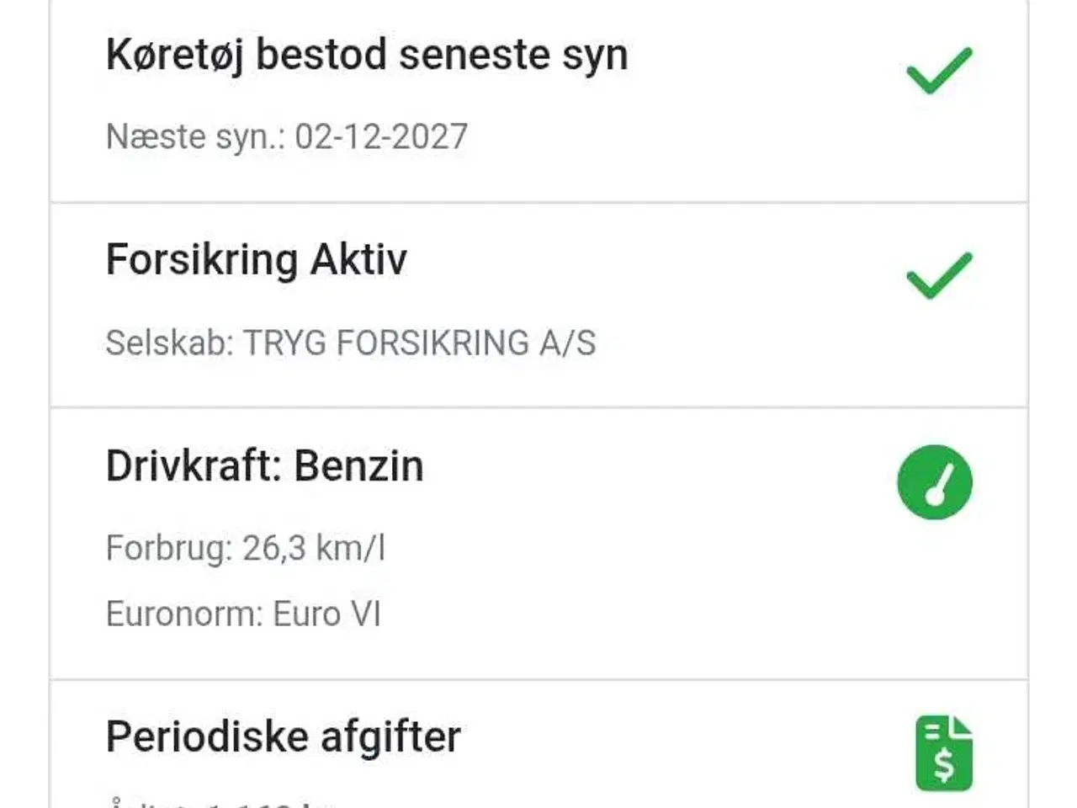
Task: Click the word 'Benzin' in the heading
Action: tap(358, 466)
